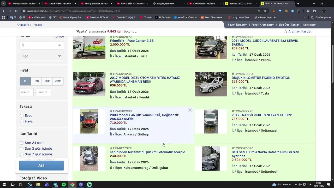Open the Tüm Yer İşaretleri bookmarks folder
This screenshot has height=188, width=334.
[x=321, y=17]
